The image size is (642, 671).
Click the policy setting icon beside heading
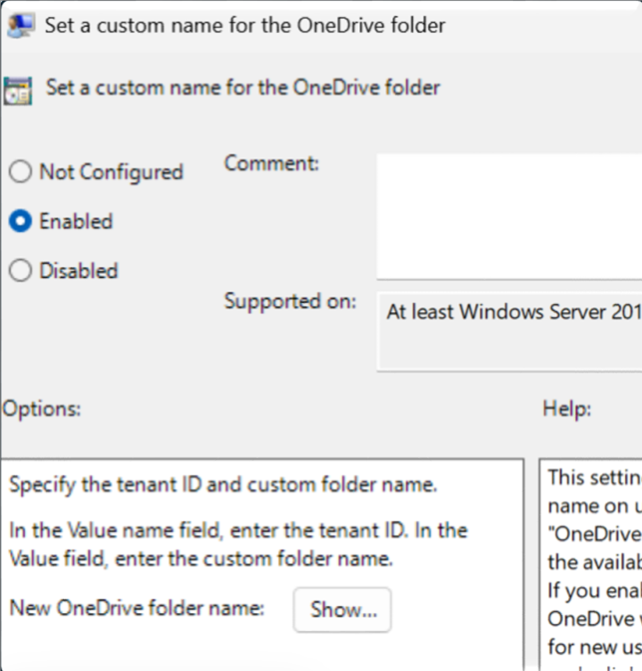pyautogui.click(x=18, y=91)
